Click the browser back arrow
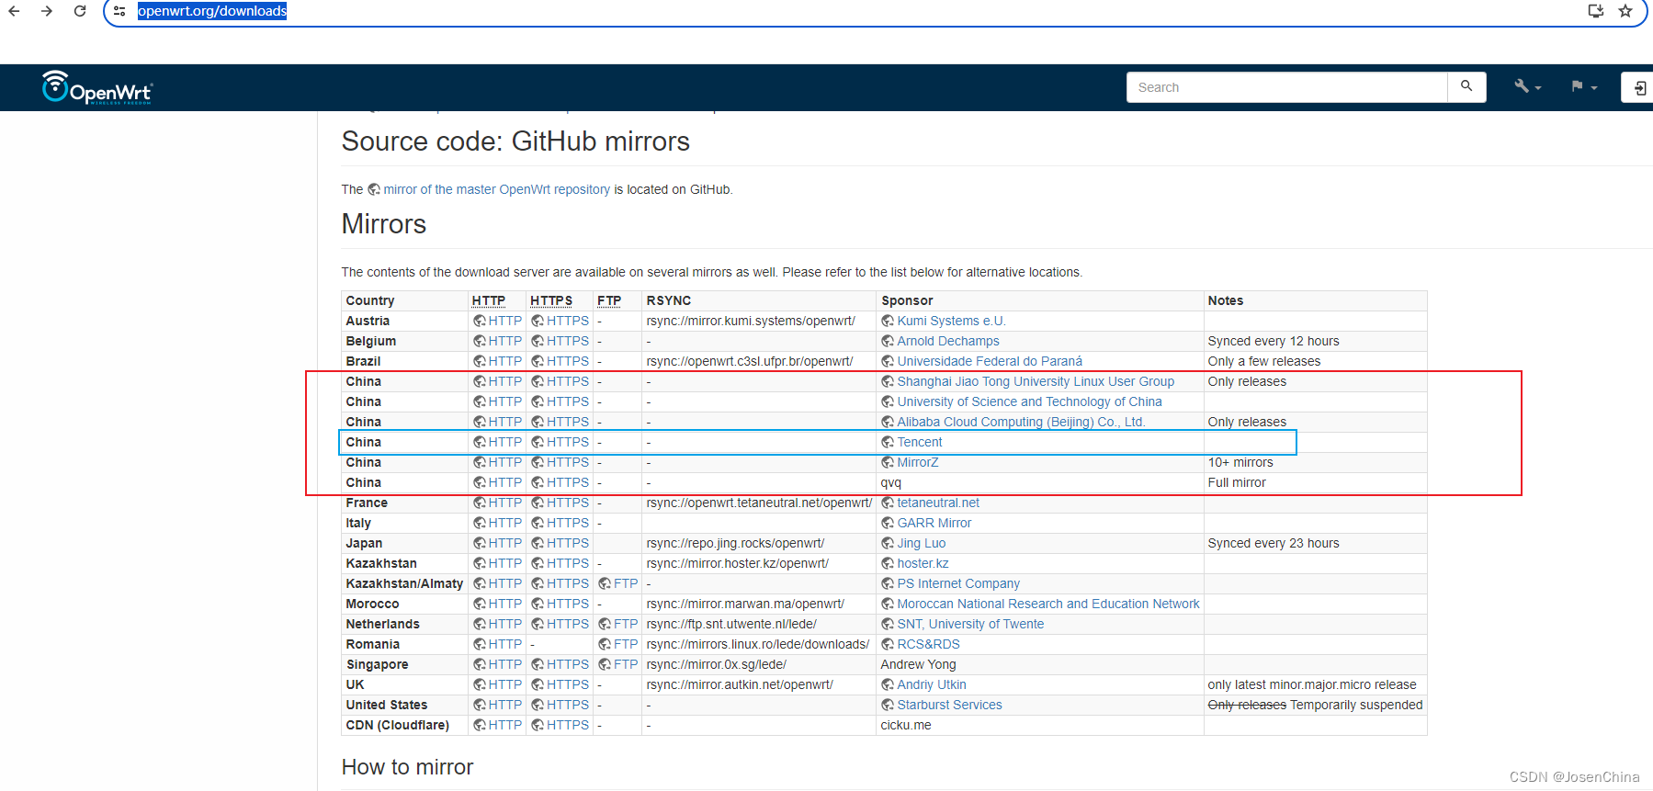 14,11
